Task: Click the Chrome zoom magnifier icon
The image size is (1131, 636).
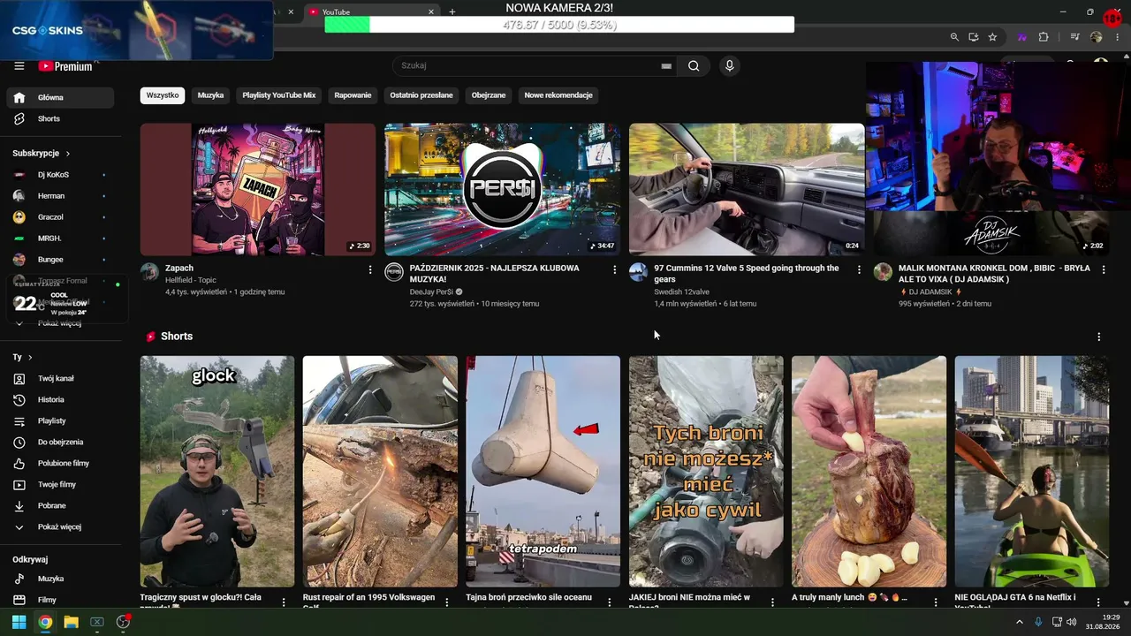Action: coord(954,37)
